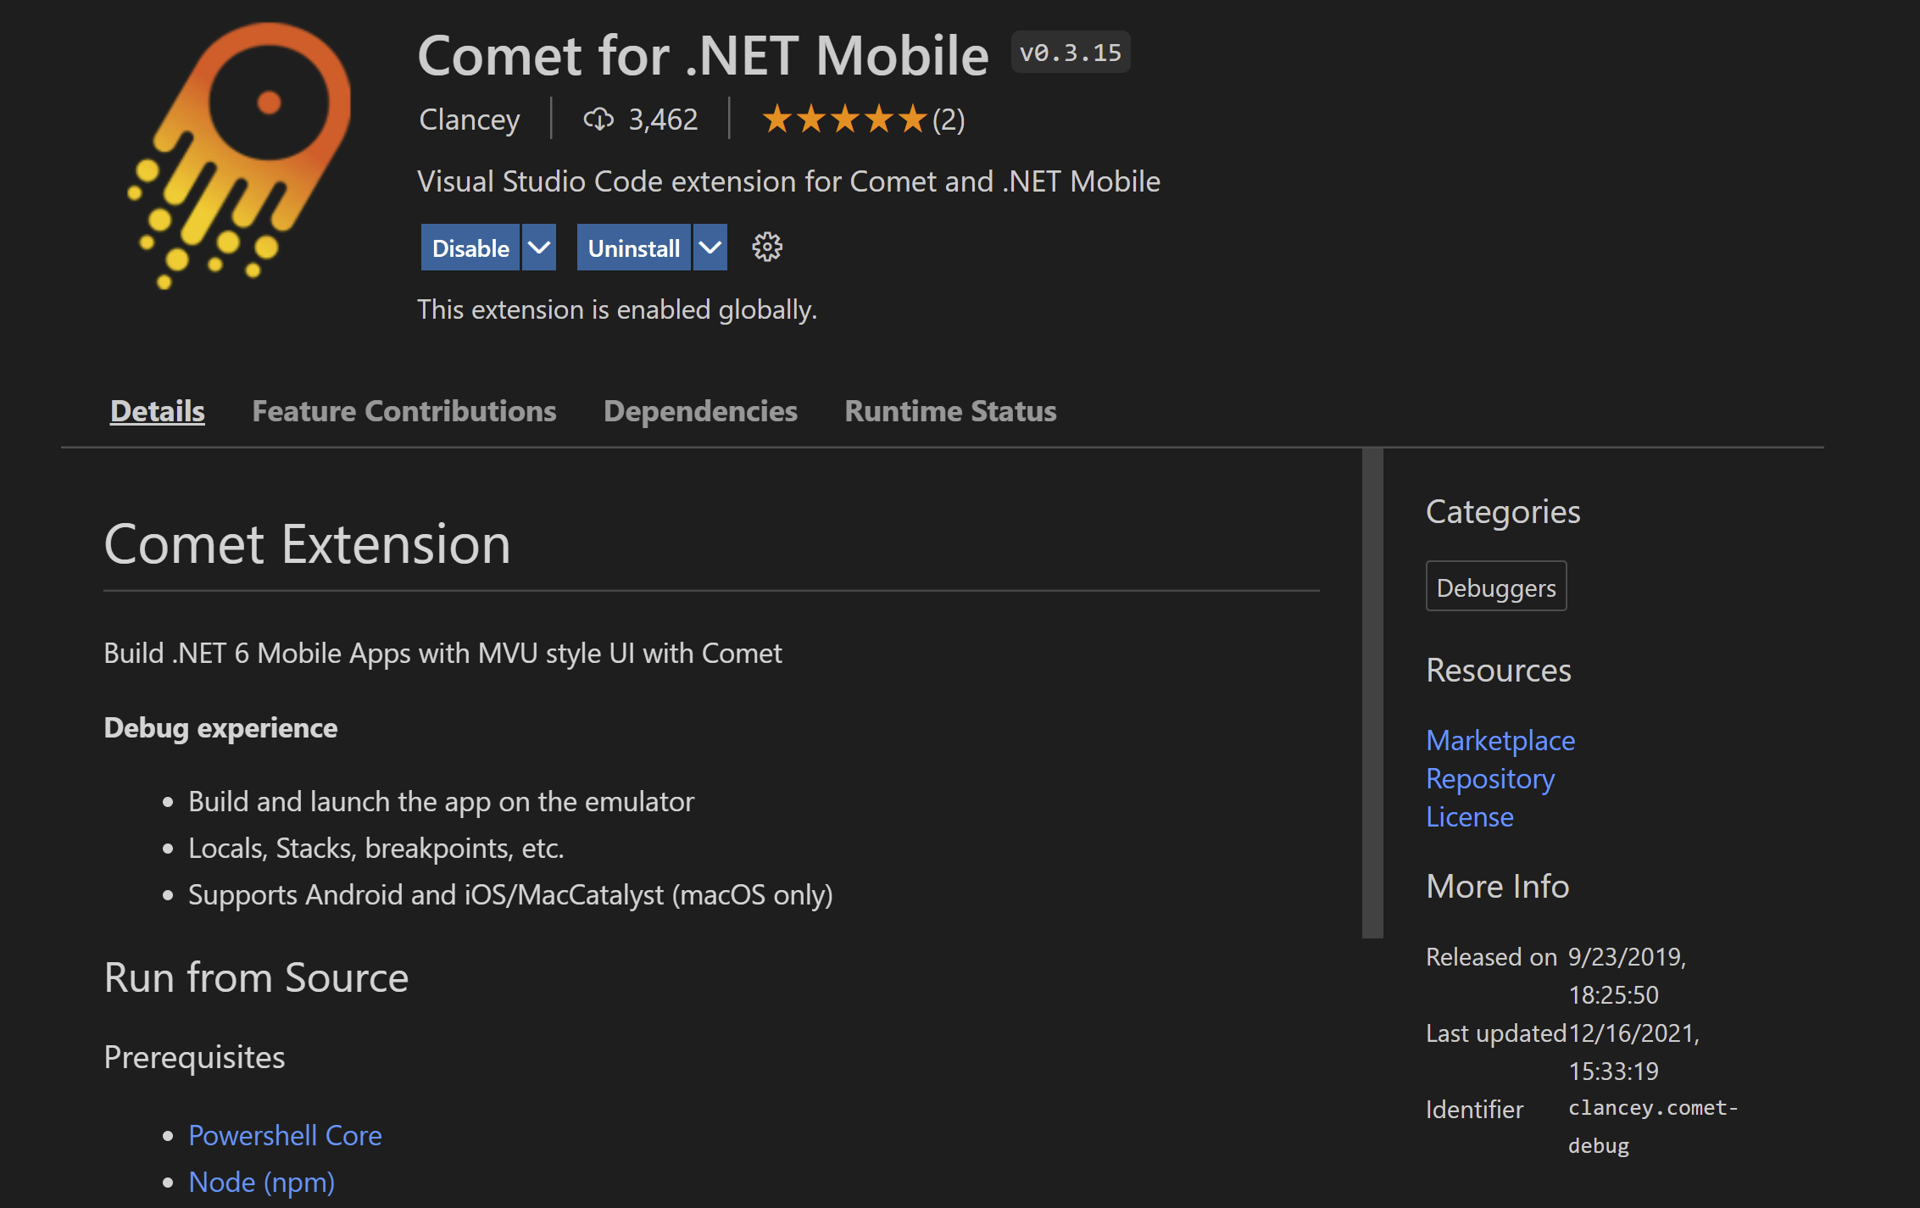
Task: Open the Marketplace link
Action: [x=1500, y=740]
